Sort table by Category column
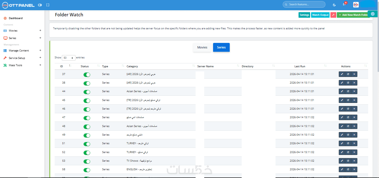Screen dimensions: 379x178 160,66
